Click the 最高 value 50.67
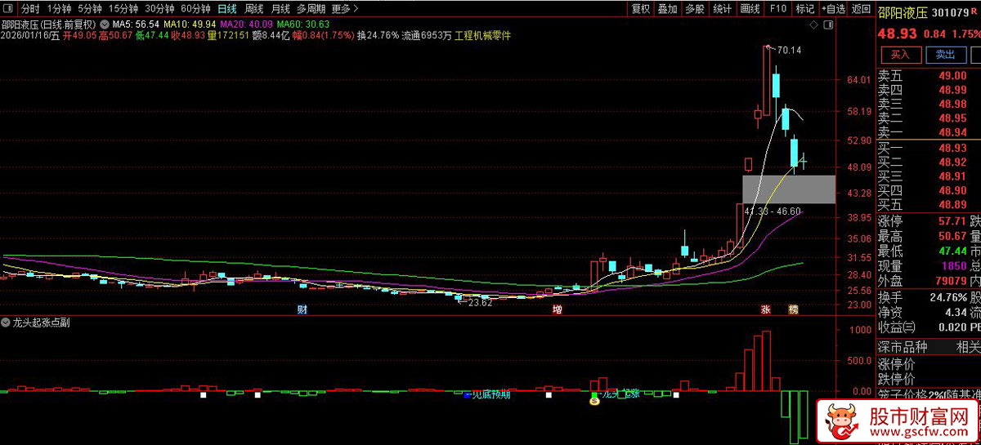The width and height of the screenshot is (981, 445). pos(952,236)
